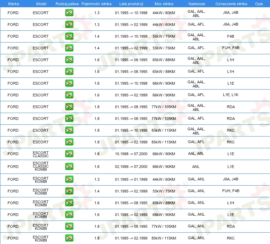The height and width of the screenshot is (244, 270).
Task: Click the Moc silnika column header
Action: point(164,4)
